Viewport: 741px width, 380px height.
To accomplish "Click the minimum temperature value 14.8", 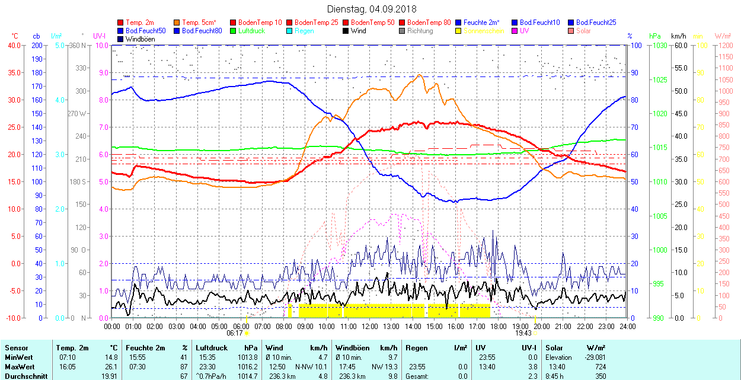I will (111, 357).
